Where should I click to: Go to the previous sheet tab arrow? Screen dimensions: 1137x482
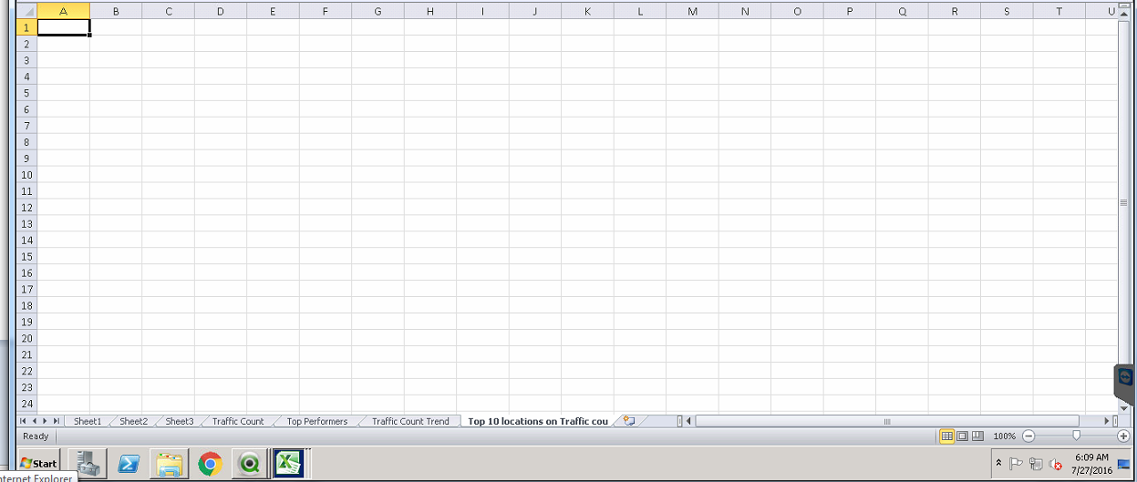[x=35, y=421]
